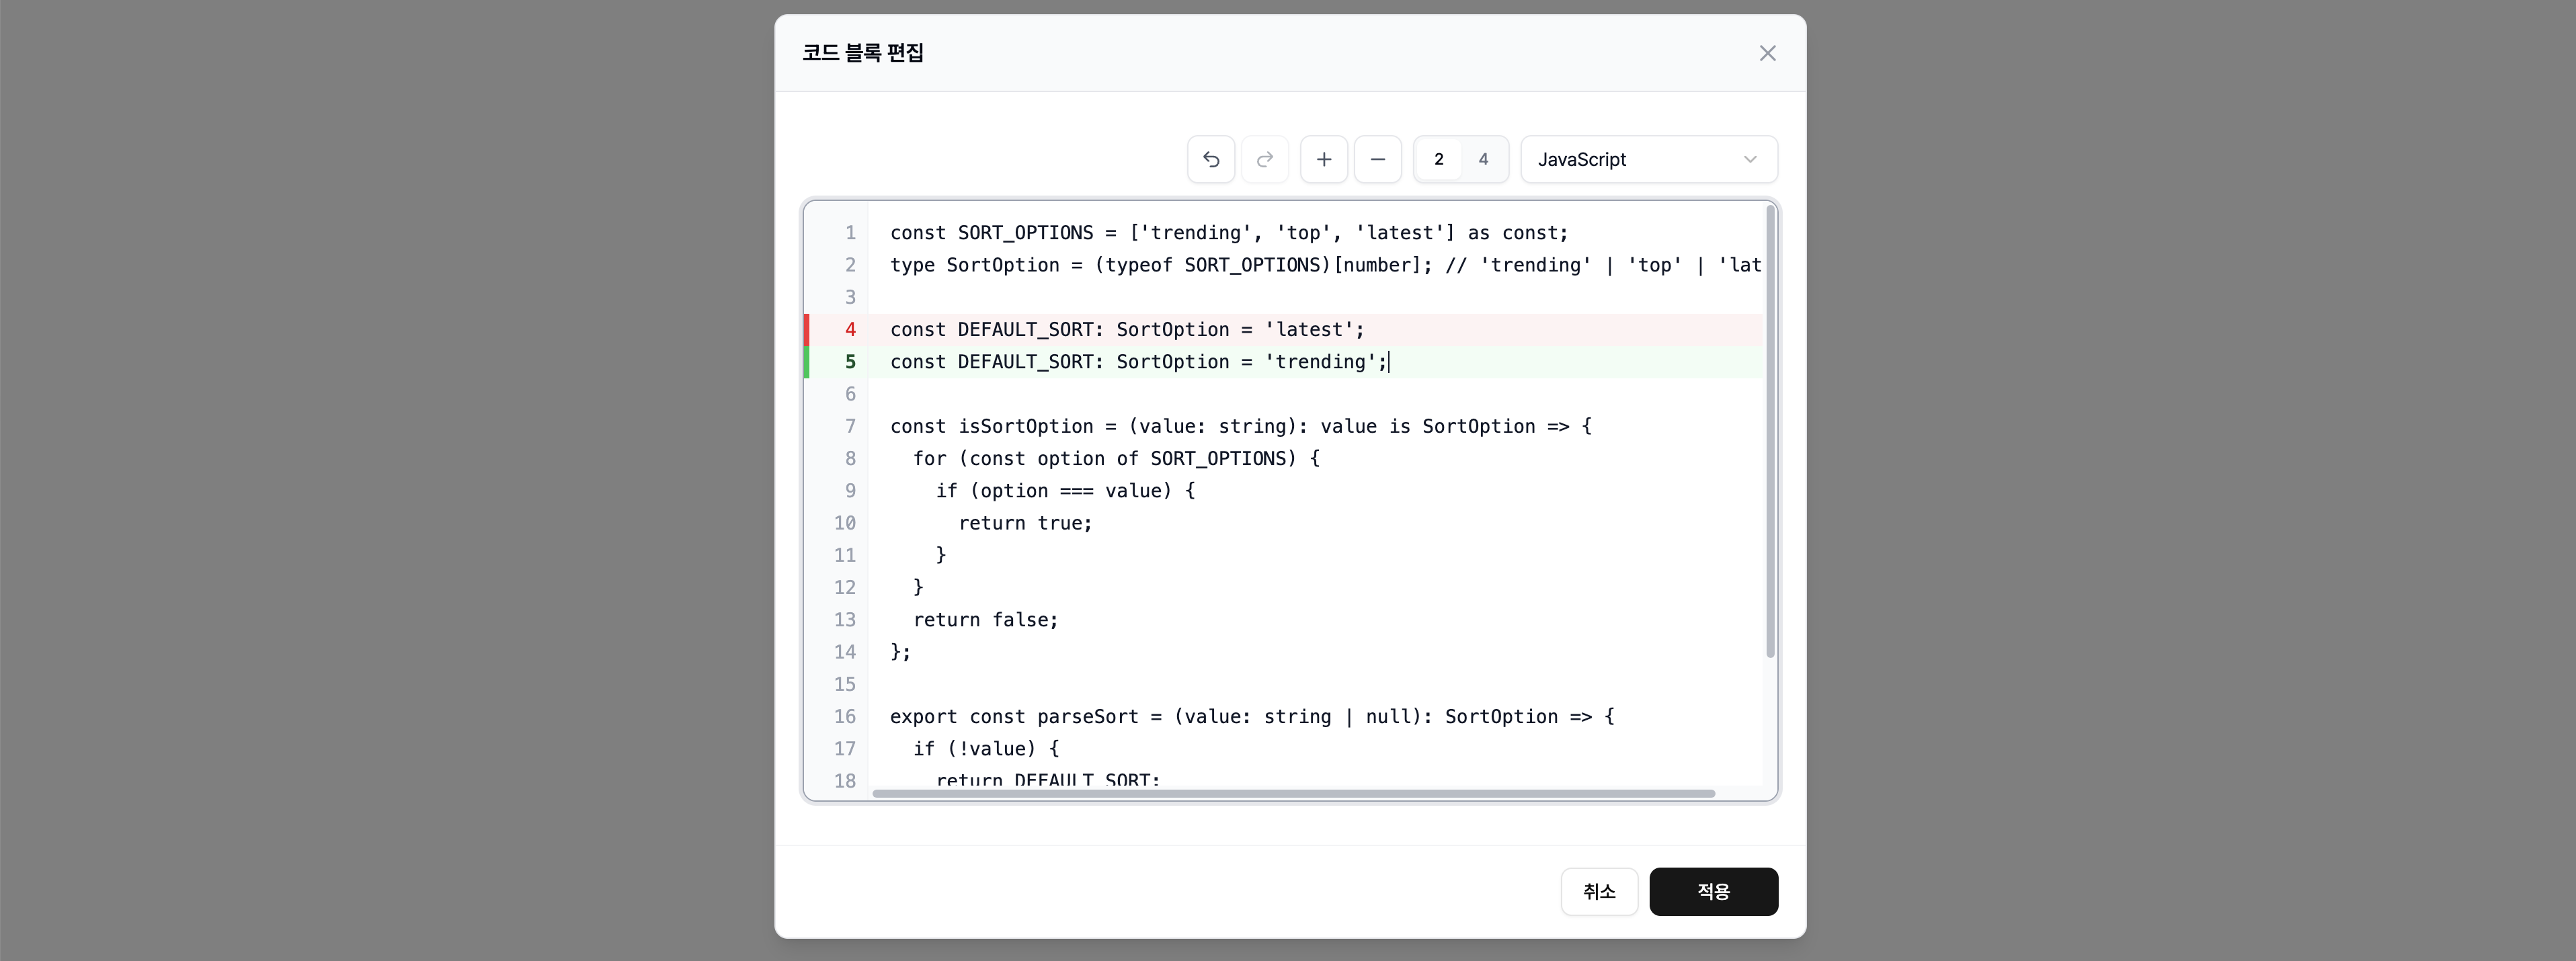Close the code block edit dialog
Viewport: 2576px width, 961px height.
click(x=1768, y=53)
